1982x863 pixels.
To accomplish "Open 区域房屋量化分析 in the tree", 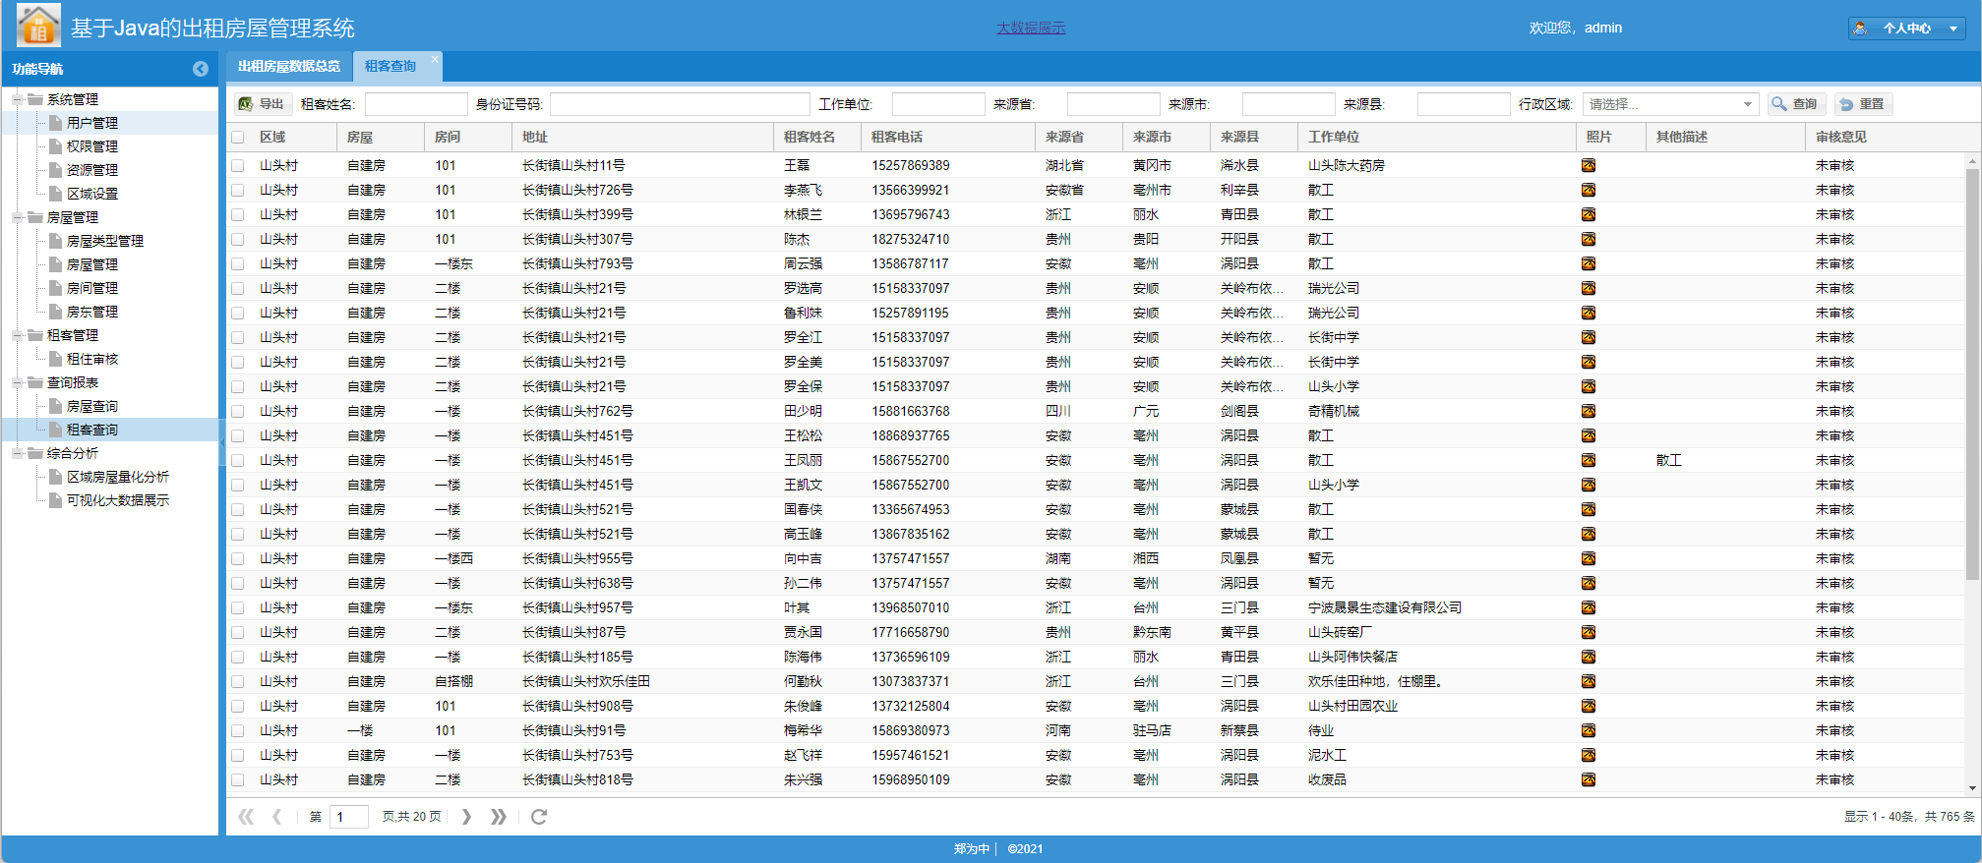I will coord(118,477).
